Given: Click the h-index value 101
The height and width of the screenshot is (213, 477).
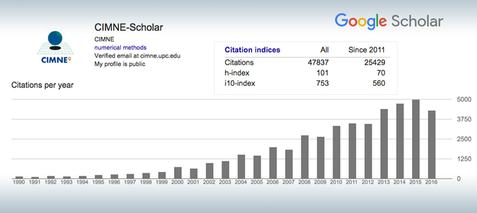Looking at the screenshot, I should click(x=323, y=73).
